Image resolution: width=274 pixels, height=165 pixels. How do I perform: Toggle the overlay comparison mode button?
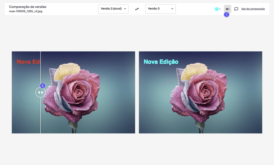point(227,9)
